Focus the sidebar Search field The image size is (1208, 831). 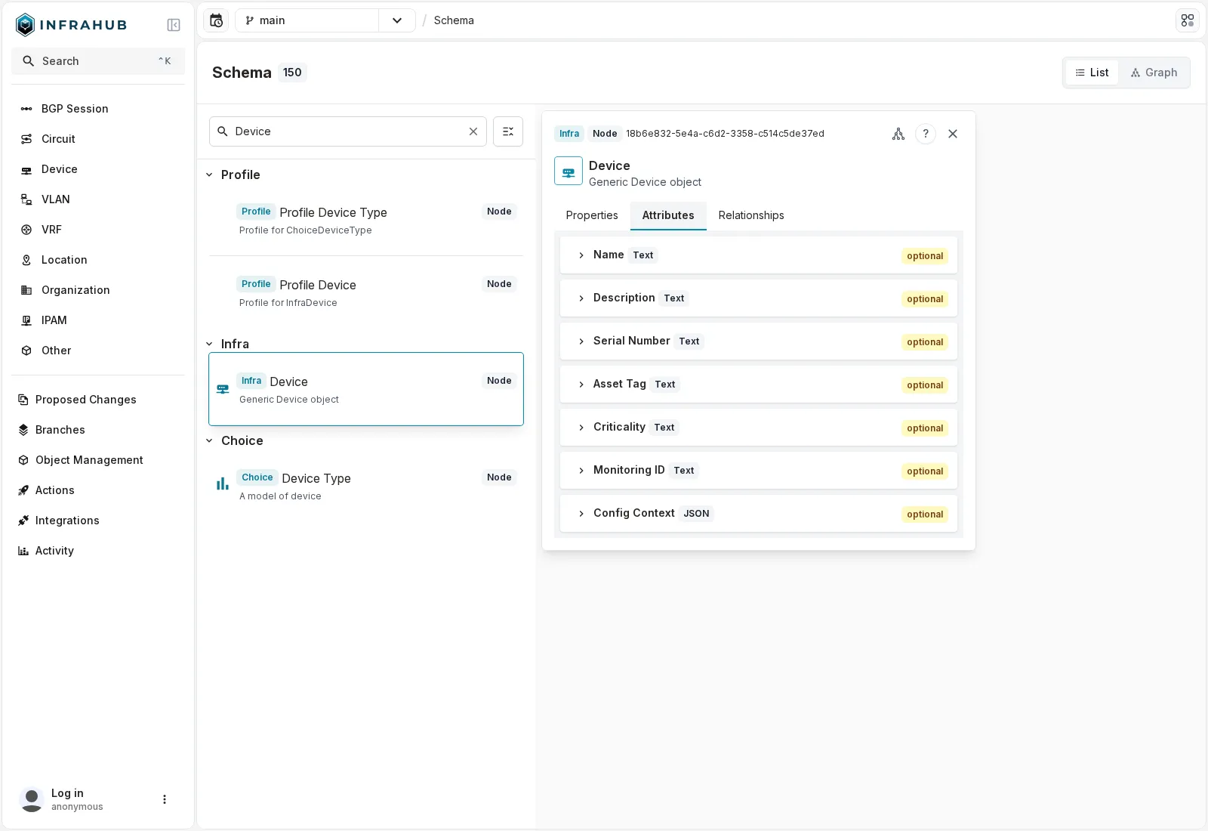pos(98,61)
